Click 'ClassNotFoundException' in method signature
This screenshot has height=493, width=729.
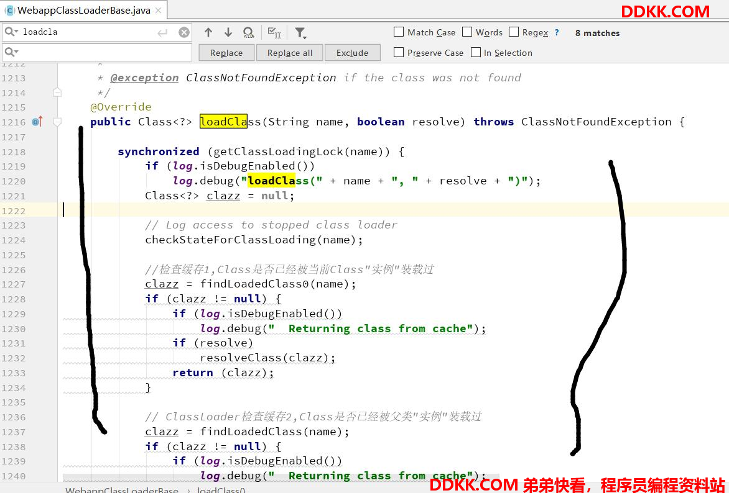click(x=597, y=122)
